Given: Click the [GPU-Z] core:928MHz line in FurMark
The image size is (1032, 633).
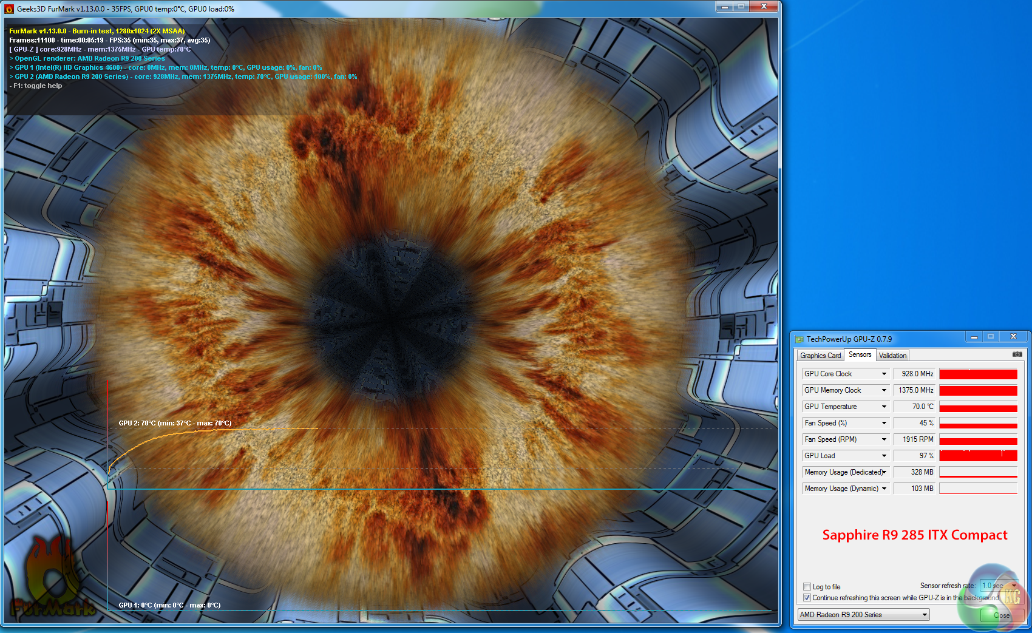Looking at the screenshot, I should pos(100,49).
